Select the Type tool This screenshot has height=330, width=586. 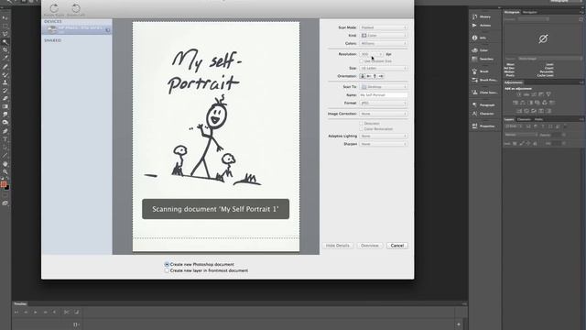5,139
